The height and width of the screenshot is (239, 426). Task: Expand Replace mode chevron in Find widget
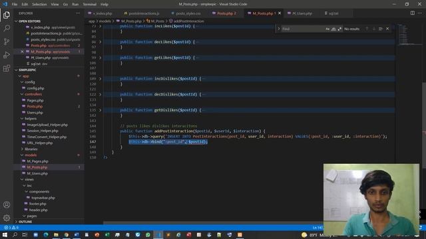[x=278, y=29]
